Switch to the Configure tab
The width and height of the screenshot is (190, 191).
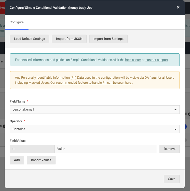17,22
